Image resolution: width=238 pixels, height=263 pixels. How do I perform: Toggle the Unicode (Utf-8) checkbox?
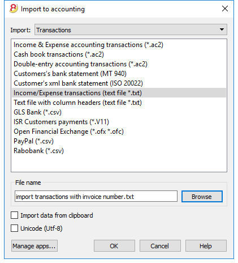pyautogui.click(x=14, y=228)
